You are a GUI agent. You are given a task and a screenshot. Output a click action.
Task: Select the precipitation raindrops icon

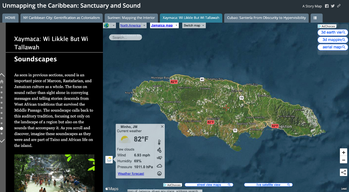[159, 150]
